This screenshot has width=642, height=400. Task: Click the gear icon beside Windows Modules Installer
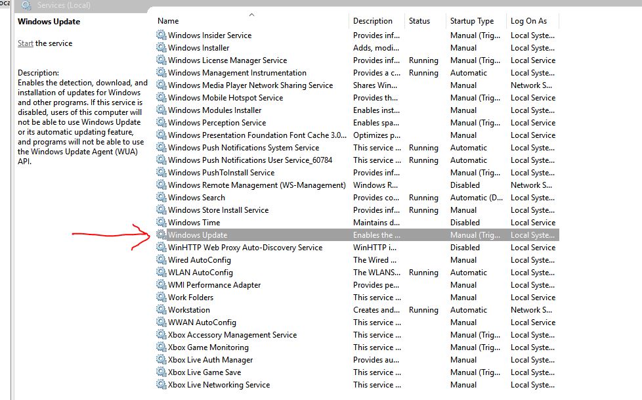point(161,110)
